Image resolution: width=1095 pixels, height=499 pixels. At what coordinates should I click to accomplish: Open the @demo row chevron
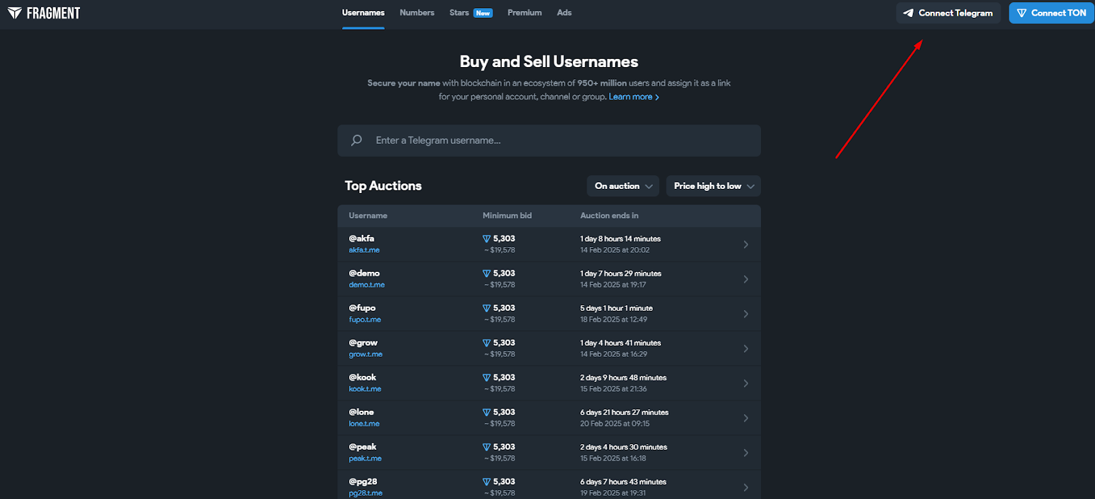point(746,279)
